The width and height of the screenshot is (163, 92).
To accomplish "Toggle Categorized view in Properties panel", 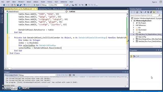I will coord(131,56).
